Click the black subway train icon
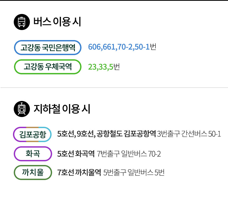Image resolution: width=228 pixels, height=199 pixels. point(21,109)
